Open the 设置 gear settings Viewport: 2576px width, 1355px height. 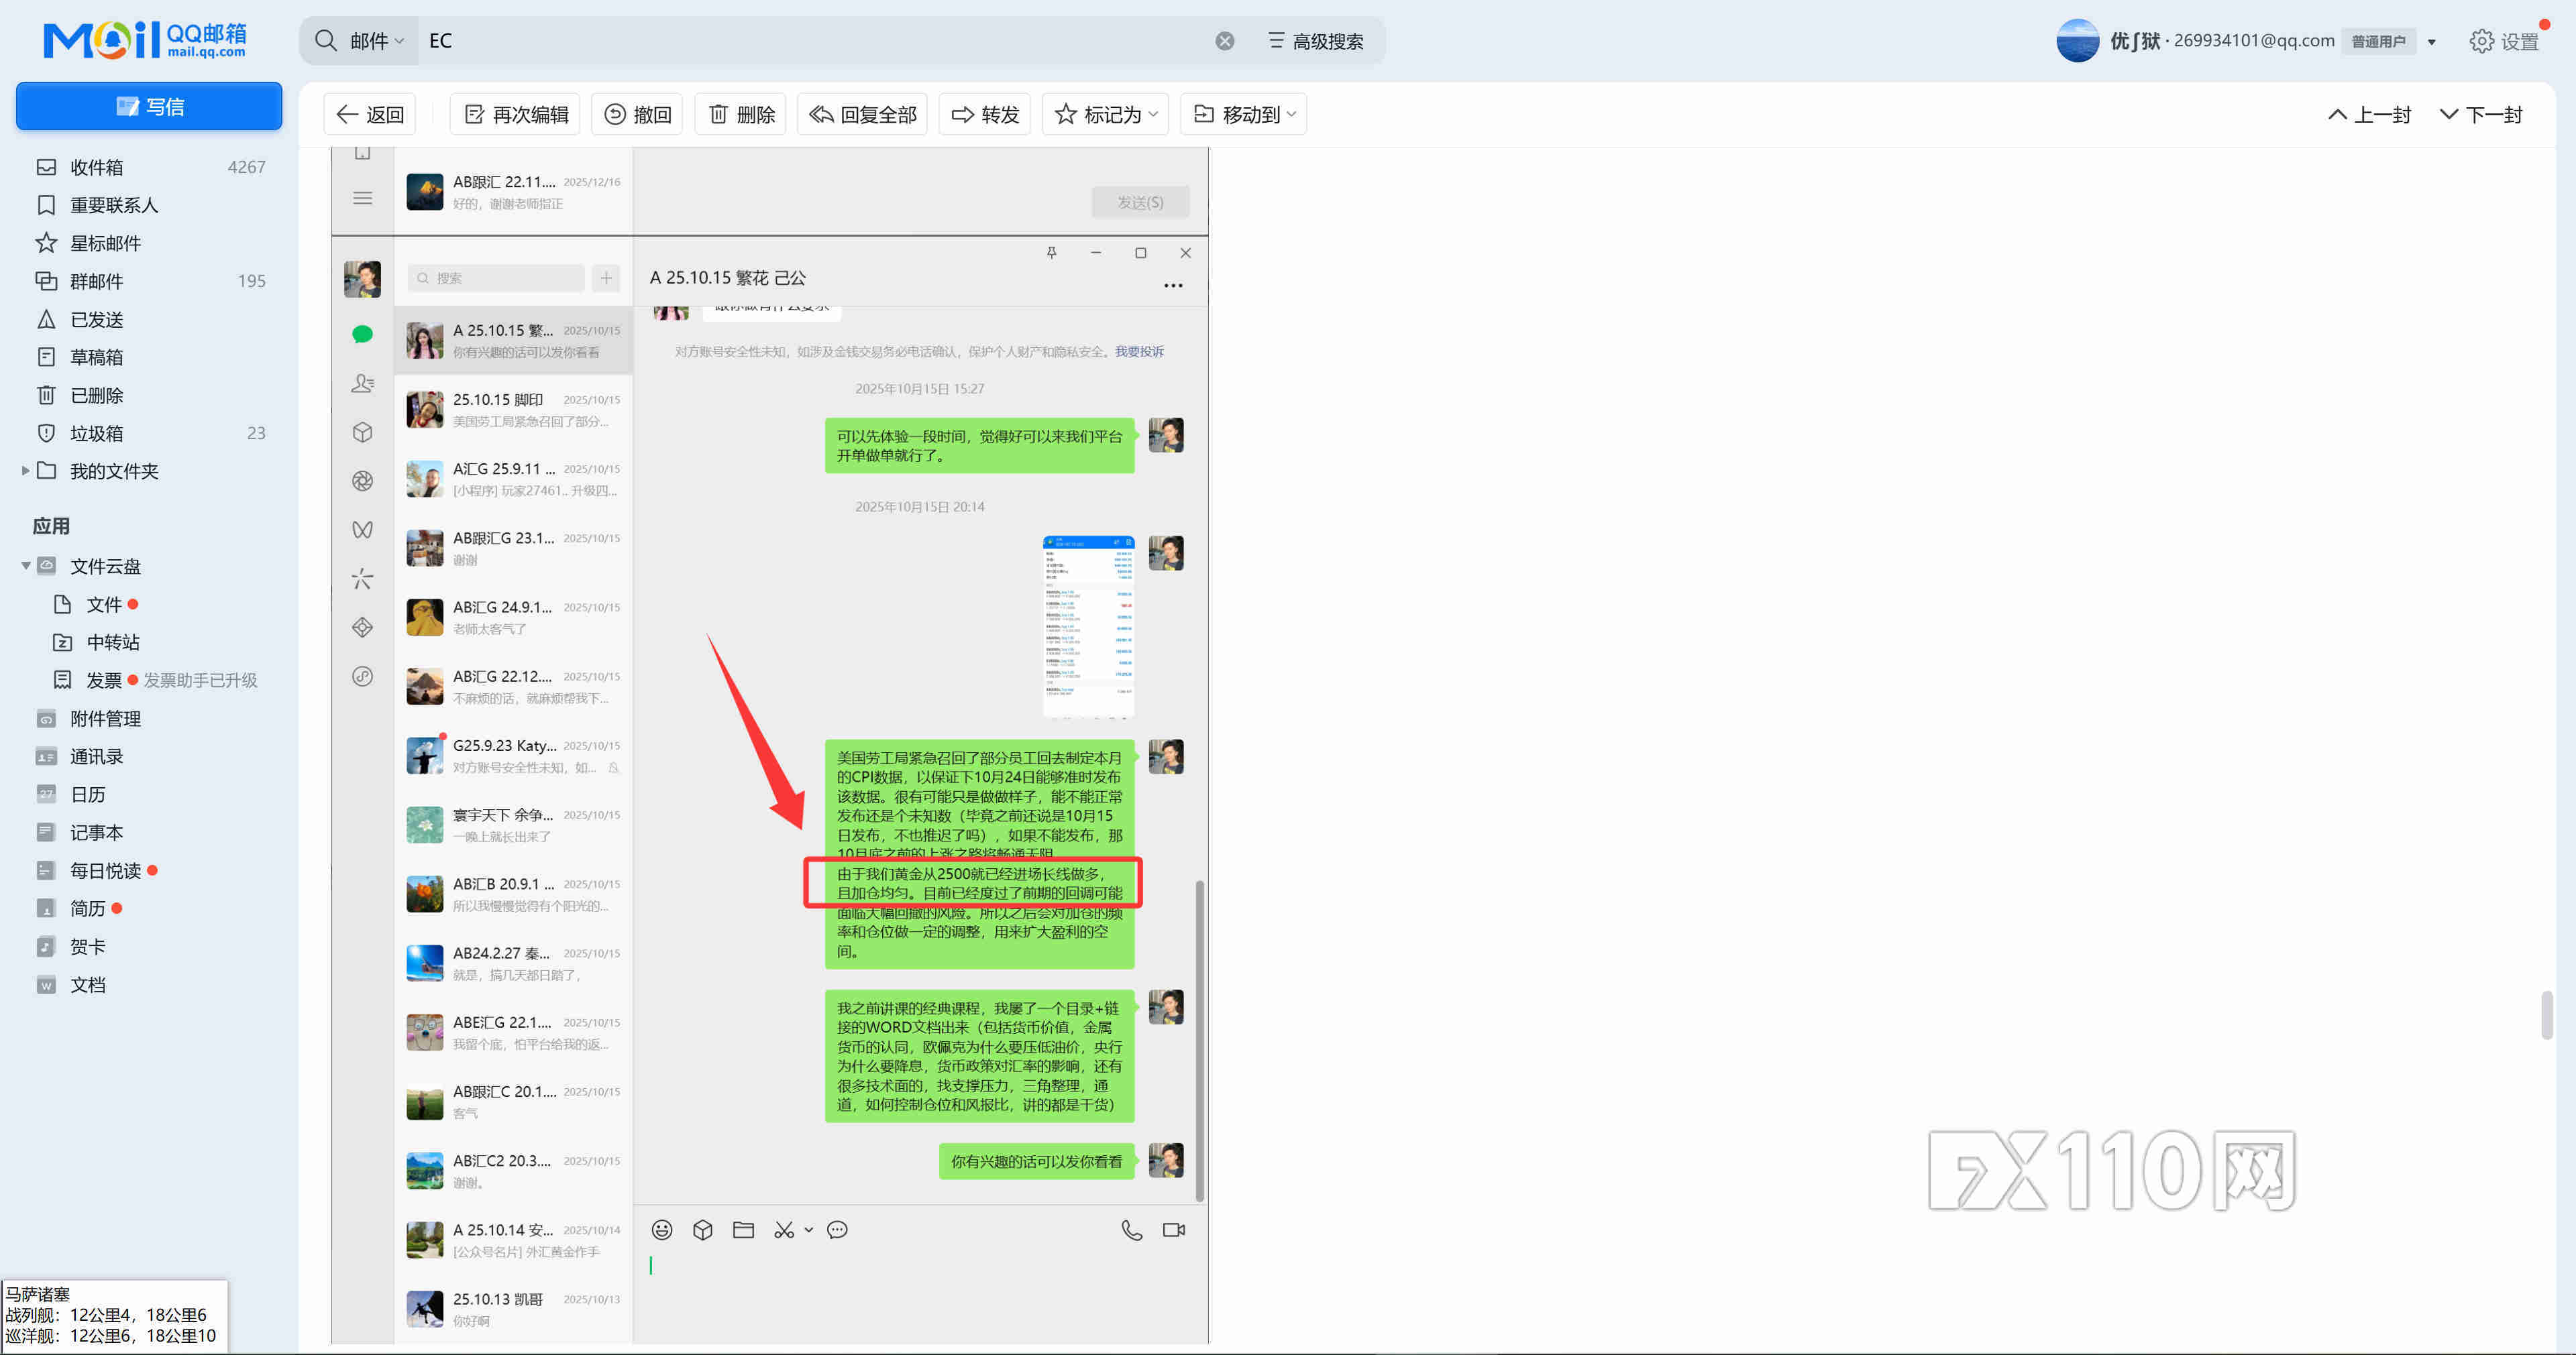(x=2504, y=41)
